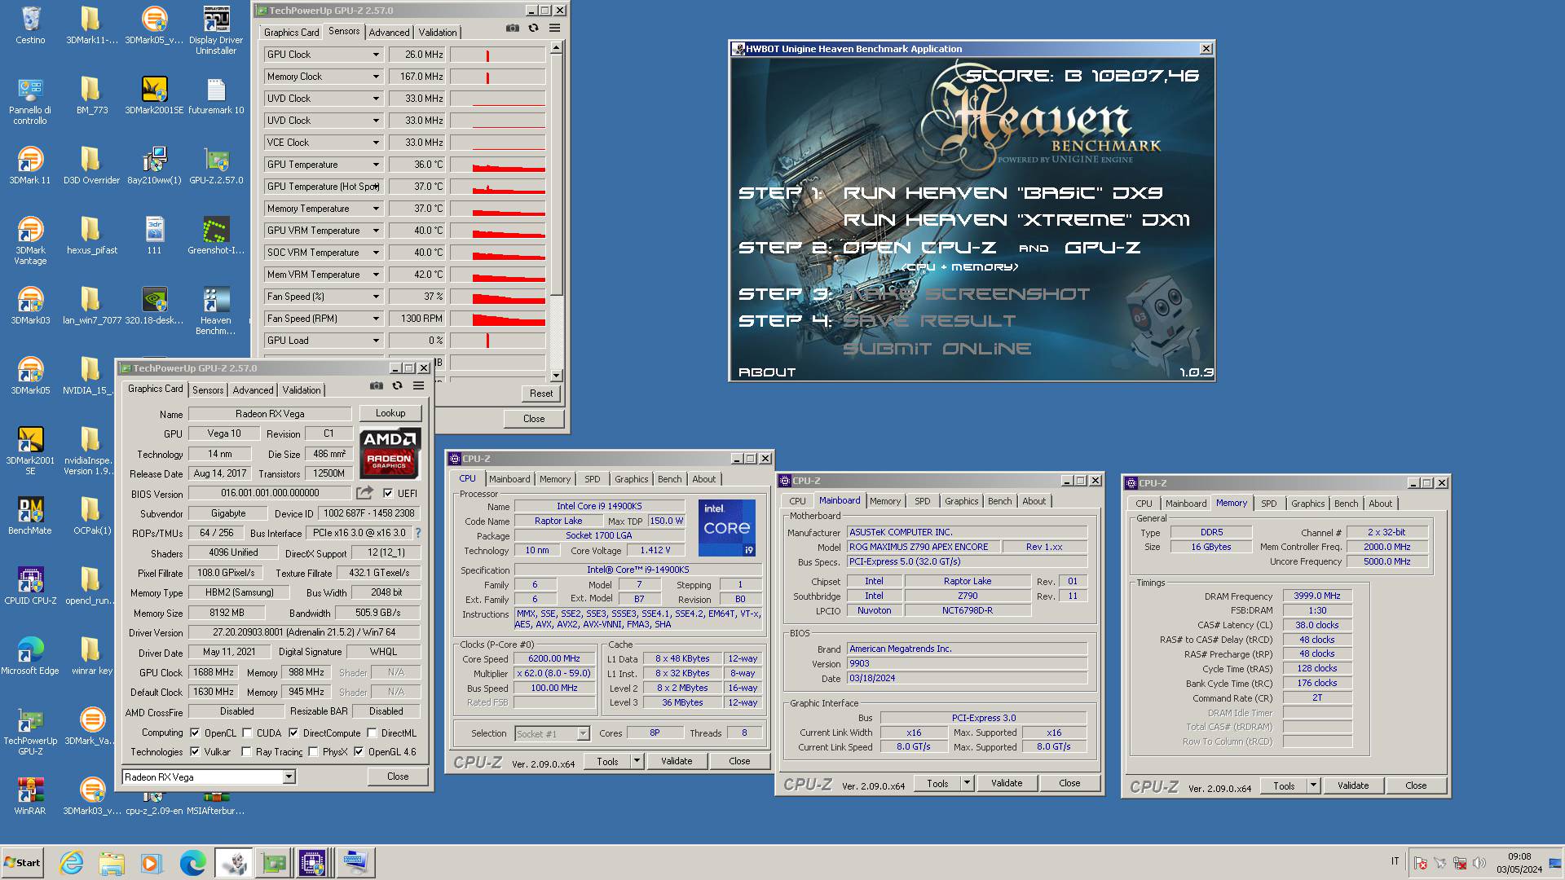Click the Reset button in GPU-Z Sensors
The image size is (1565, 880).
541,394
